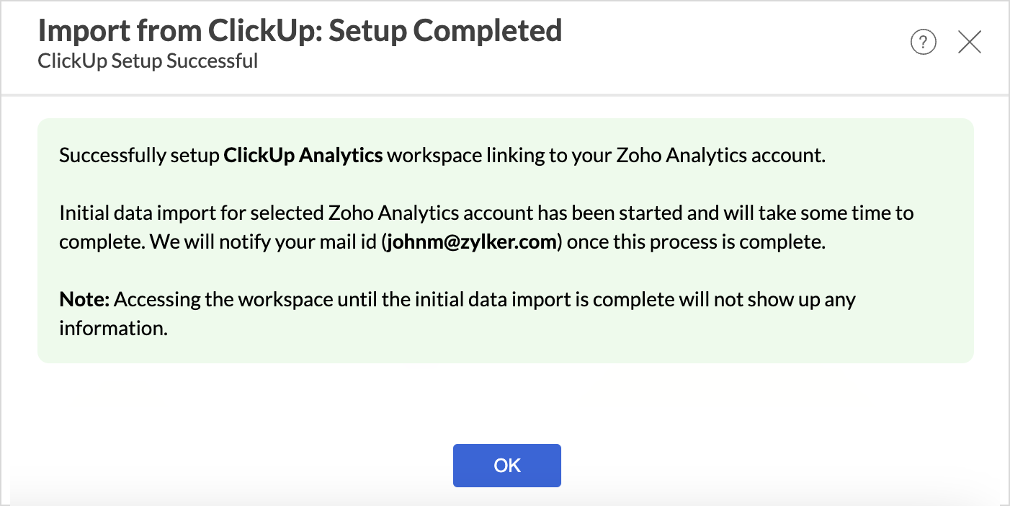Click the 'Import from ClickUp: Setup Completed' title
This screenshot has height=506, width=1010.
pos(300,31)
